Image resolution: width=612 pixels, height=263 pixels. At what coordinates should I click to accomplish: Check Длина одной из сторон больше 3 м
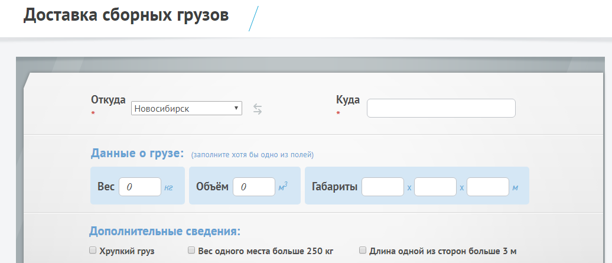[363, 250]
